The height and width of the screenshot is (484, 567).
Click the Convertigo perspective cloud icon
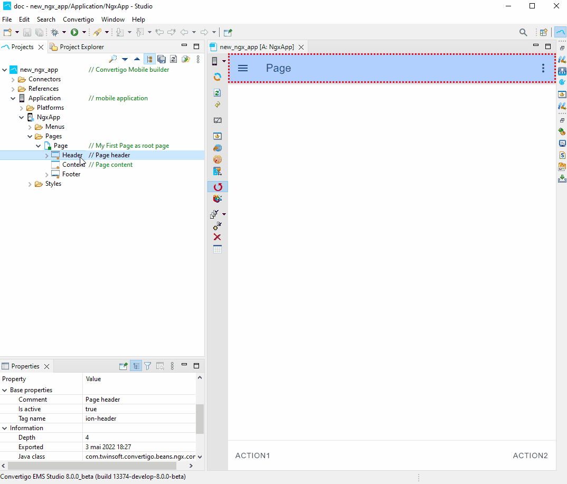(x=560, y=32)
